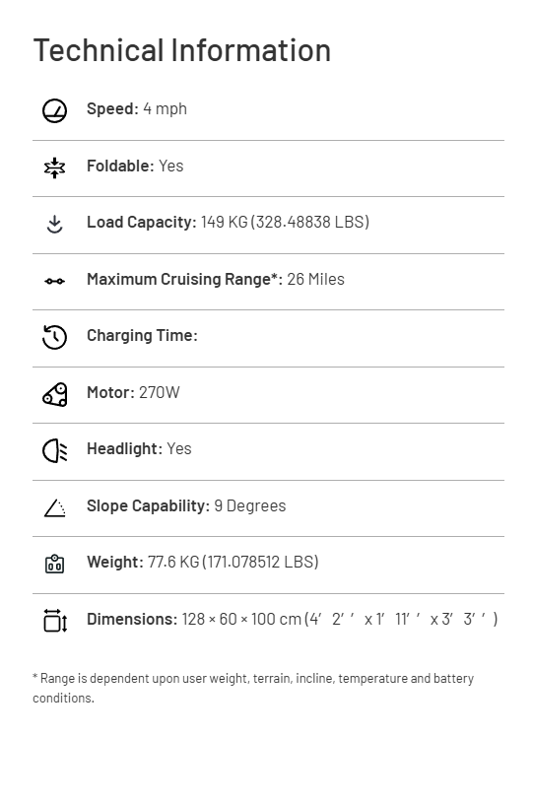Click the Motor: 270W text
Viewport: 533px width, 803px height.
[133, 392]
